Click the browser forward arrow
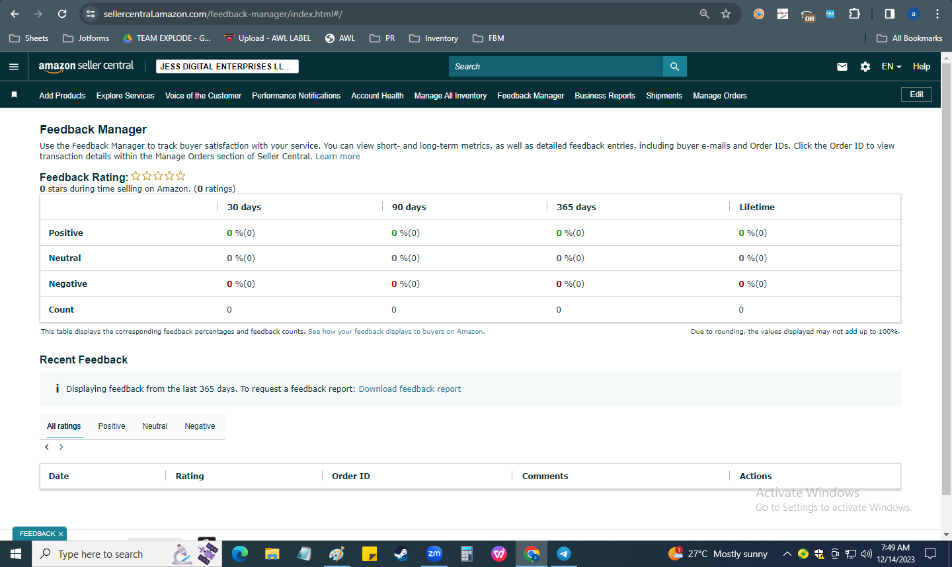This screenshot has height=567, width=952. (x=38, y=13)
